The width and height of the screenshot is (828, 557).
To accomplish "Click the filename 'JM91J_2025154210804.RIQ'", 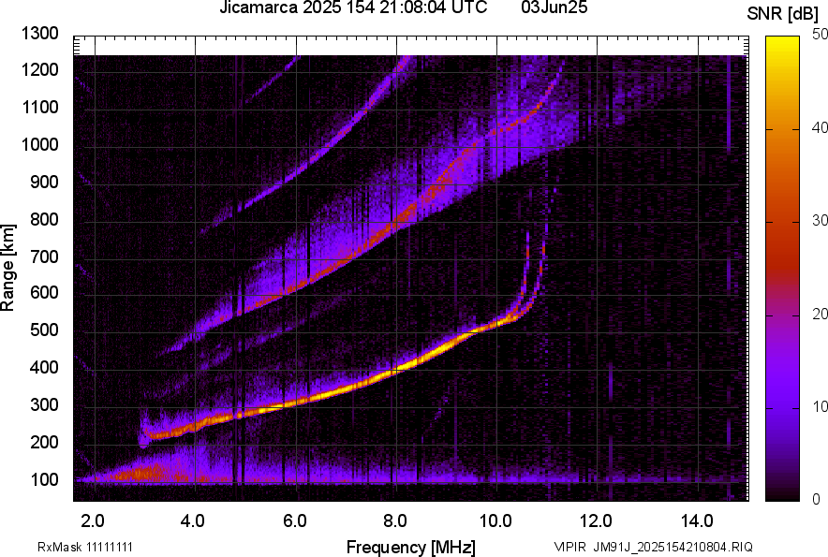I will 673,547.
